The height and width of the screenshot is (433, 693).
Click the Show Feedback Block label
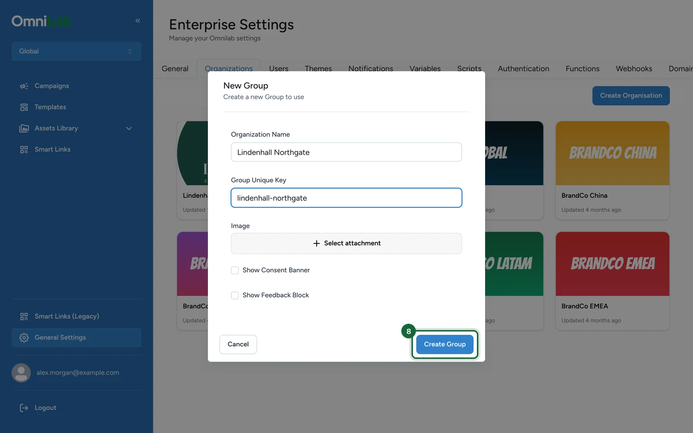[x=276, y=295]
